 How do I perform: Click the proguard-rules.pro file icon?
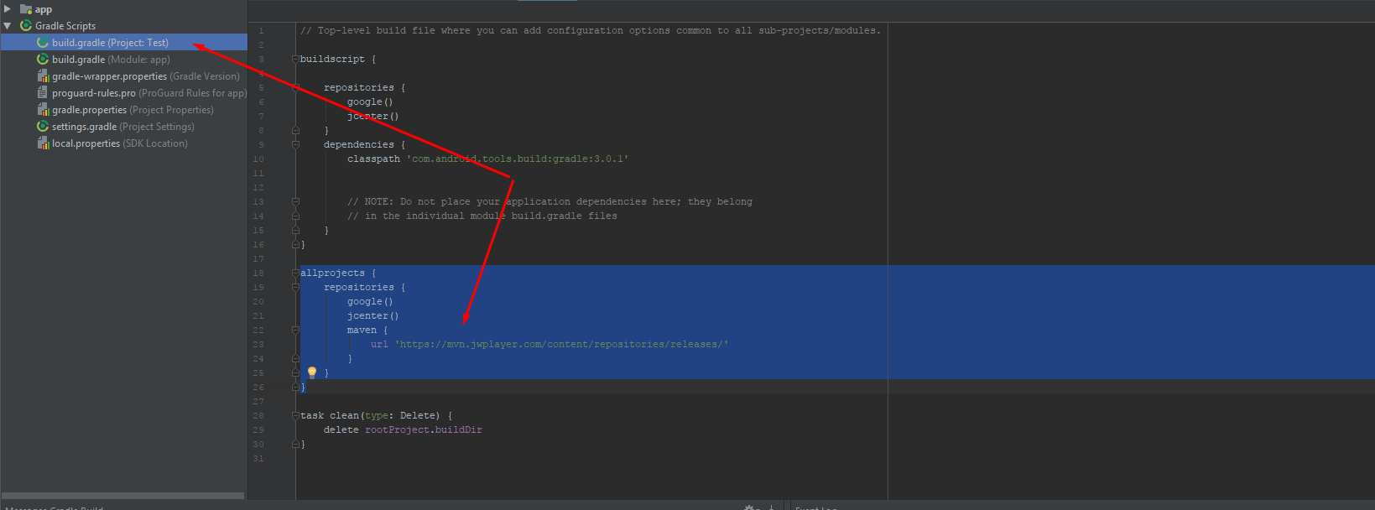43,93
